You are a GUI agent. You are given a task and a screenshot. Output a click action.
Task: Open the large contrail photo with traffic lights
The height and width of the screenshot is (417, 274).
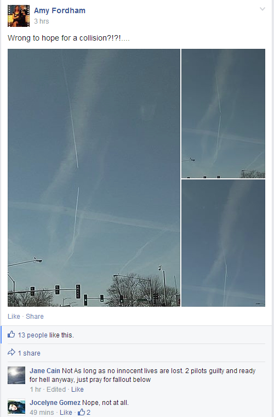click(94, 178)
